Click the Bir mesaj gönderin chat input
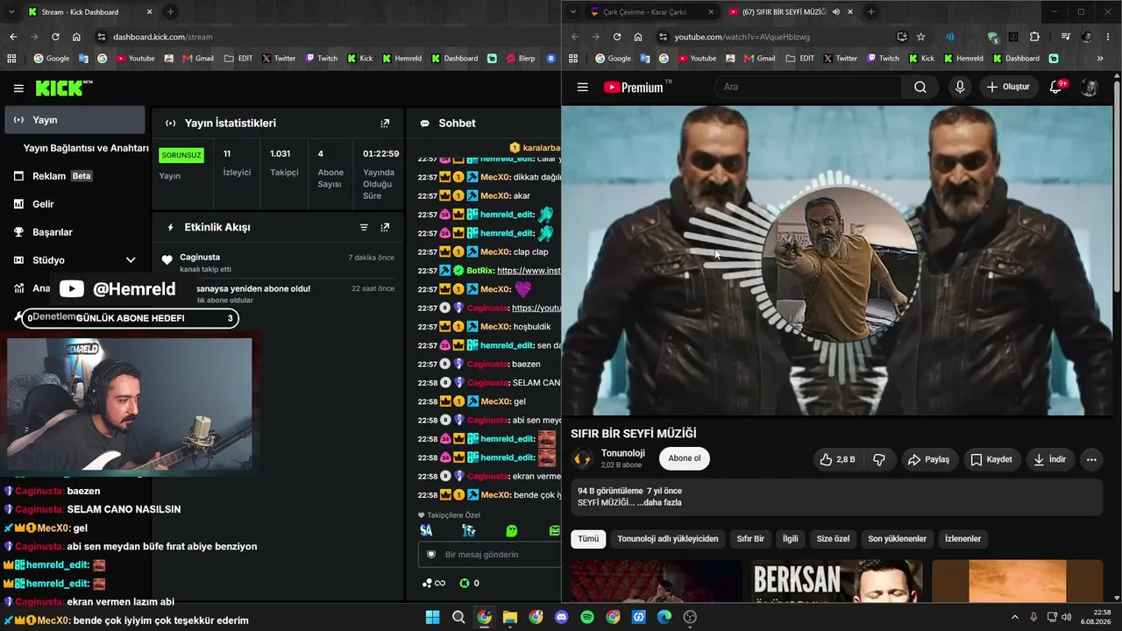This screenshot has height=631, width=1122. point(491,555)
